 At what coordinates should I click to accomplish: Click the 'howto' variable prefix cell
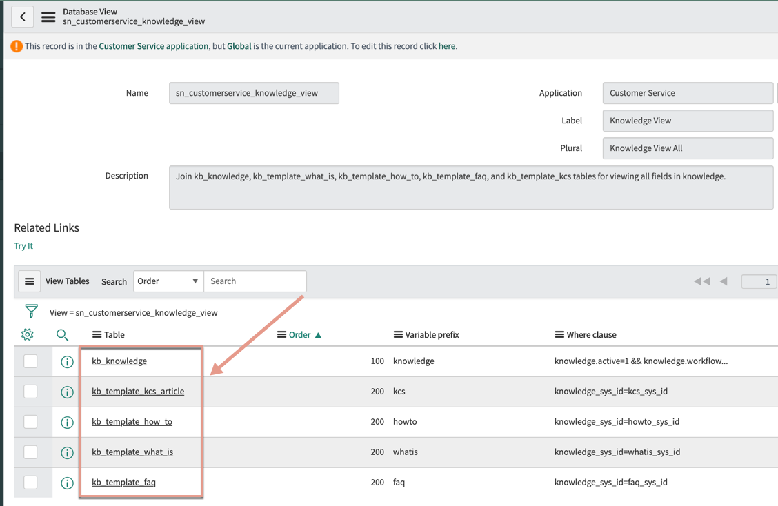click(x=405, y=422)
